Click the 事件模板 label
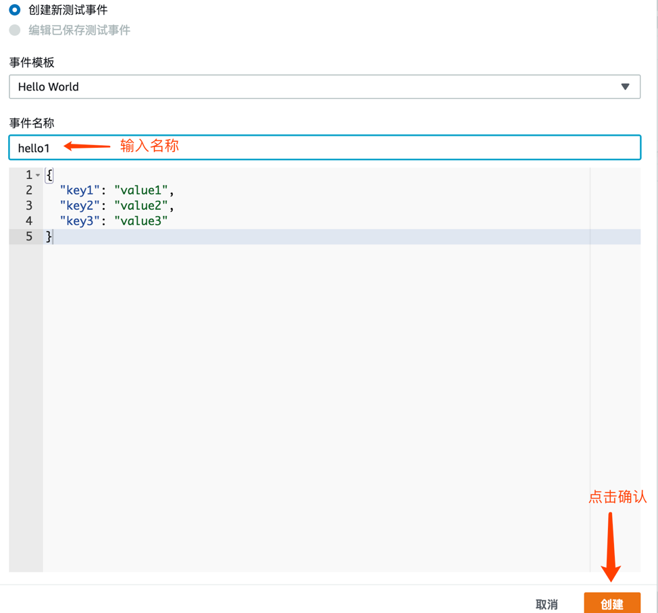 [x=32, y=63]
